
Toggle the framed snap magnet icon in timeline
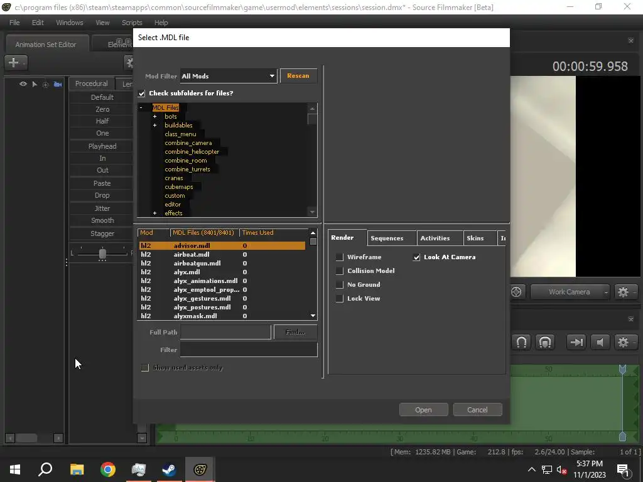tap(544, 342)
